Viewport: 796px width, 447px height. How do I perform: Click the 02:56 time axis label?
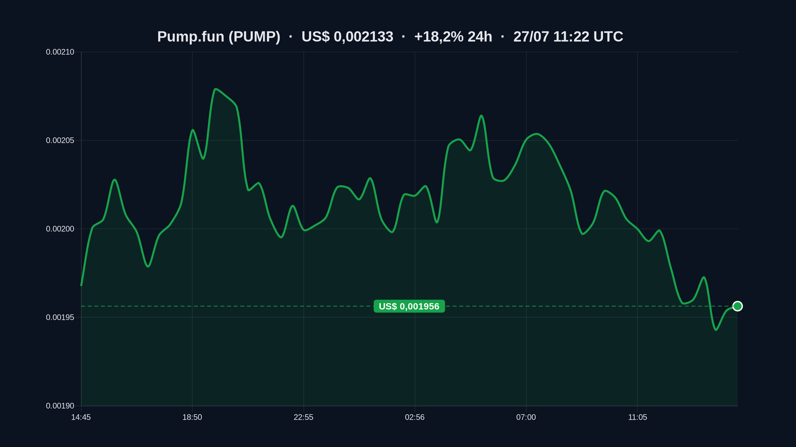pyautogui.click(x=415, y=417)
